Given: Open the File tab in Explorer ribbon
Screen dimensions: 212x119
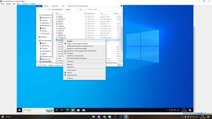Looking at the screenshot, I should pos(39,6).
